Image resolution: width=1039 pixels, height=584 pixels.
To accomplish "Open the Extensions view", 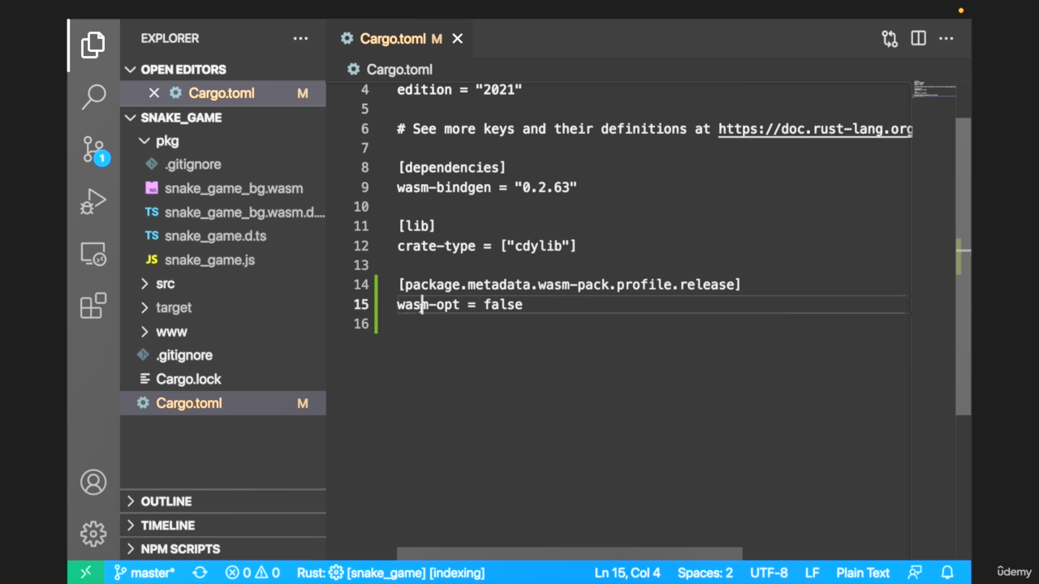I will [x=93, y=306].
